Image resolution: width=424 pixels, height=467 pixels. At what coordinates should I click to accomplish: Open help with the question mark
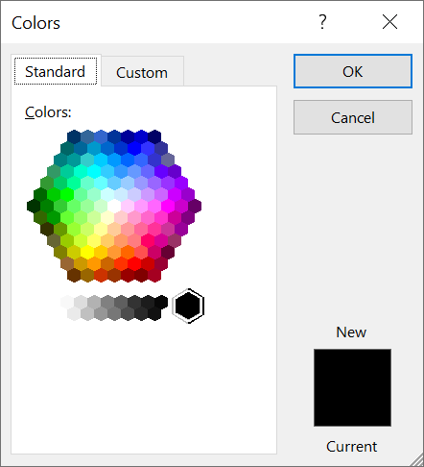pyautogui.click(x=322, y=22)
